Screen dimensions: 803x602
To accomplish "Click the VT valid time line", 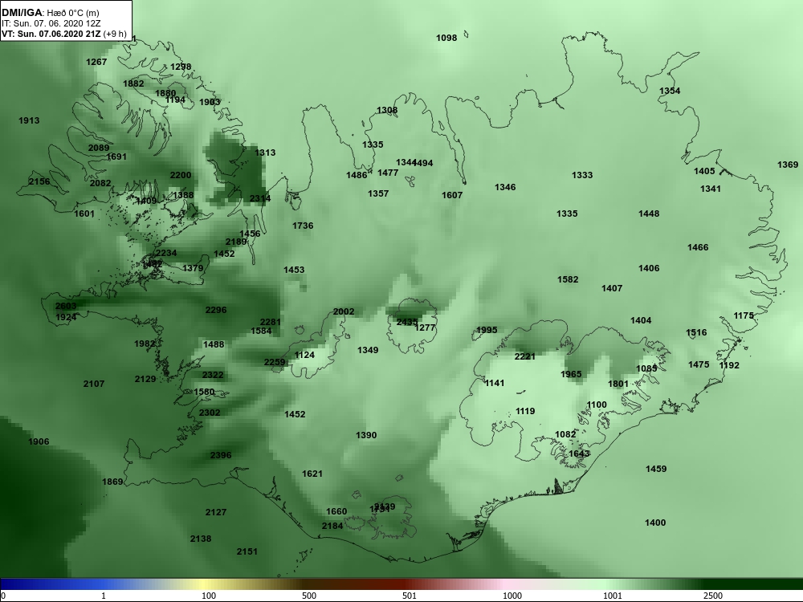I will pos(64,34).
